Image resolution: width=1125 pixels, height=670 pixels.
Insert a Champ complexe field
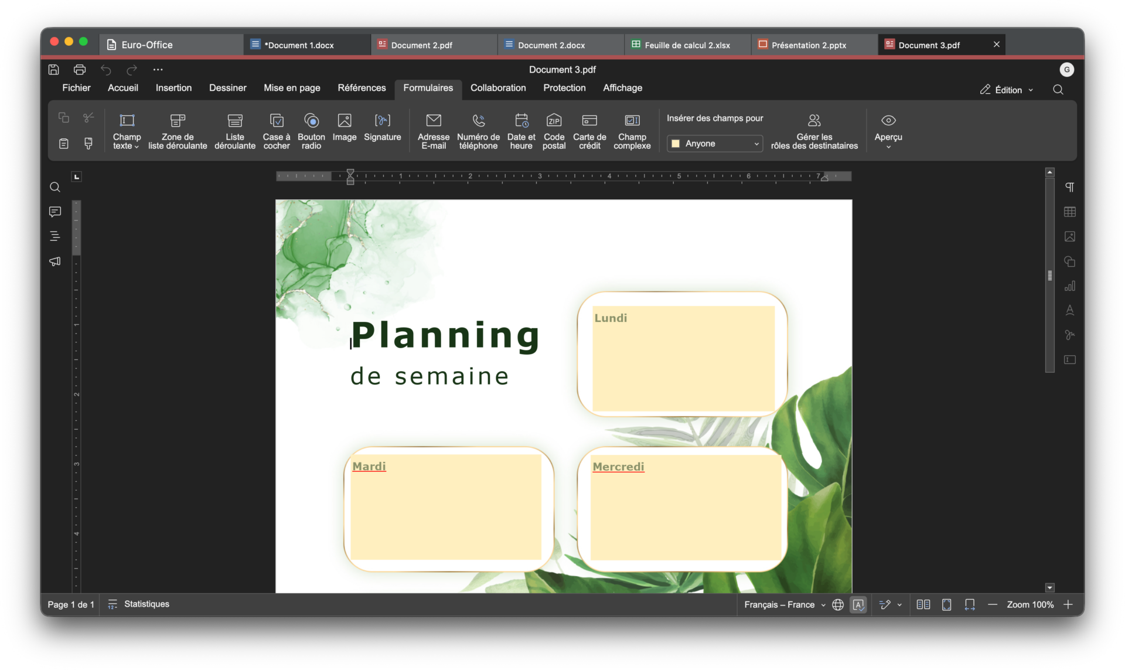(x=632, y=131)
